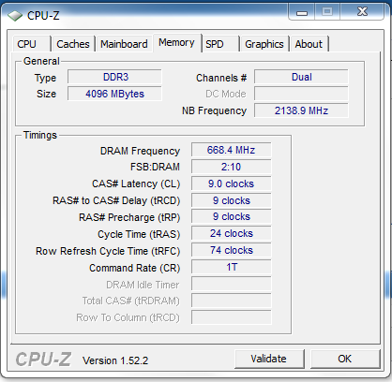The height and width of the screenshot is (382, 392).
Task: Click the CAS# Latency 9.0 clocks field
Action: (232, 184)
